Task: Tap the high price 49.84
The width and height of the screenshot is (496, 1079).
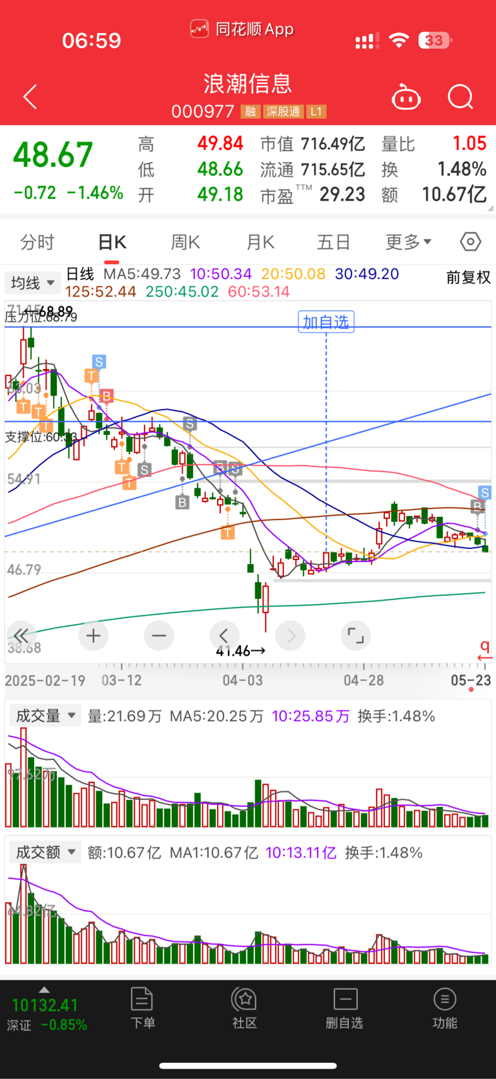Action: click(x=220, y=143)
